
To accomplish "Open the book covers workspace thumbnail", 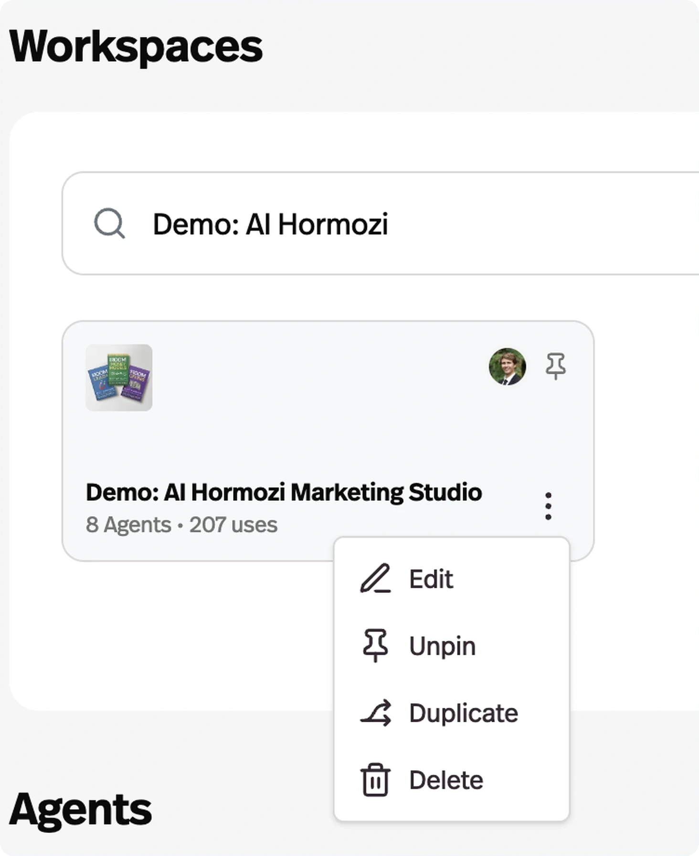I will 119,378.
